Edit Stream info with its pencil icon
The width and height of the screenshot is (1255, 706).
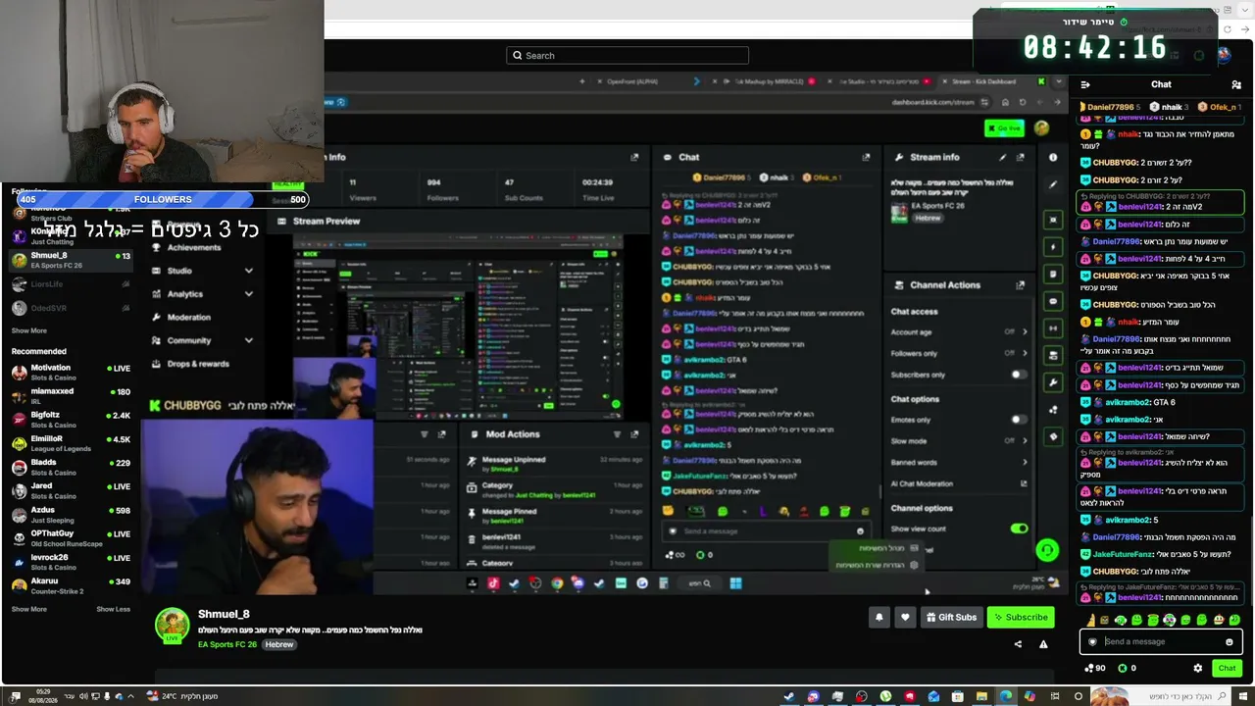(x=1002, y=157)
